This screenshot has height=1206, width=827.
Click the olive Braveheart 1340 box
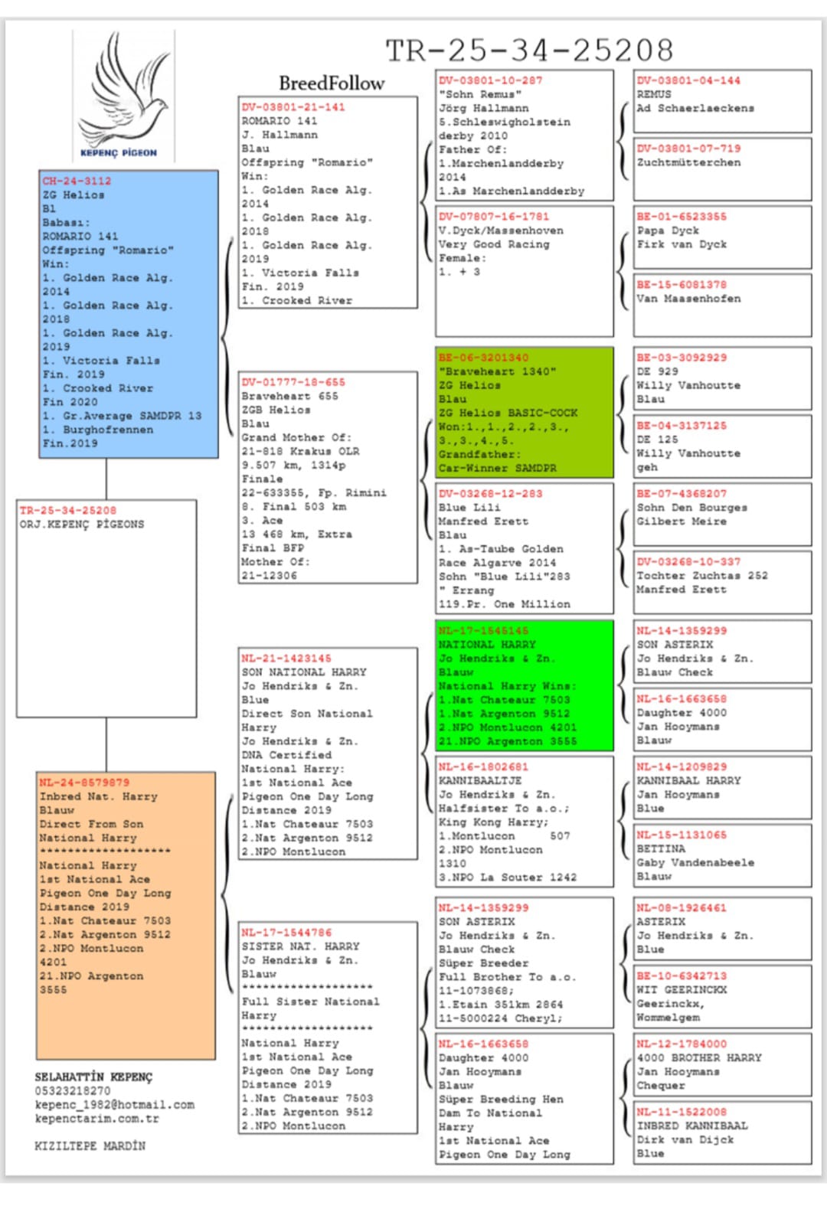[525, 413]
